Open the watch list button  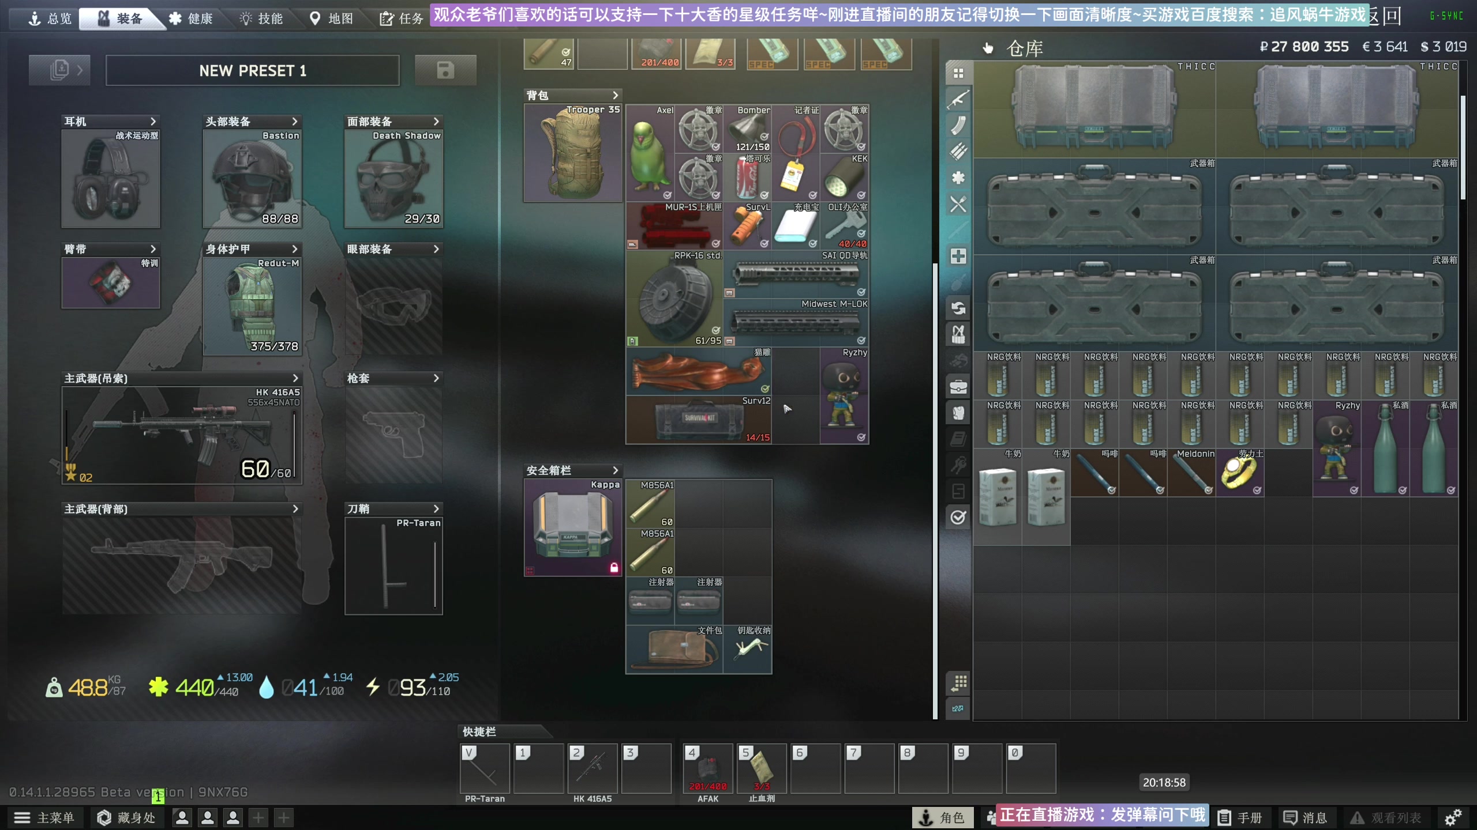pos(1386,817)
